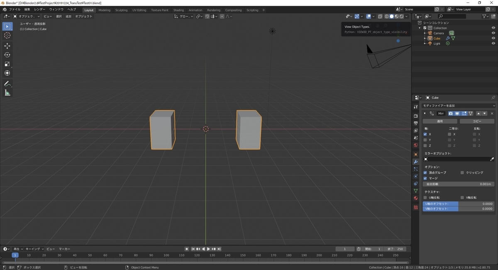This screenshot has height=270, width=498.
Task: Switch to the UV Editing workspace tab
Action: point(139,10)
